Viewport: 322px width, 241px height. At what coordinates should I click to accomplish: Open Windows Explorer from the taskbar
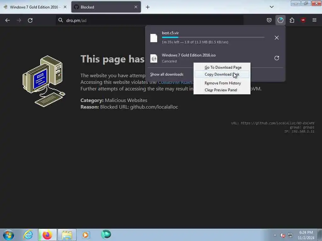[x=67, y=235]
